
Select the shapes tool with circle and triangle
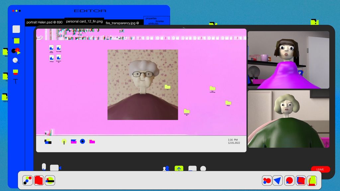(x=16, y=51)
